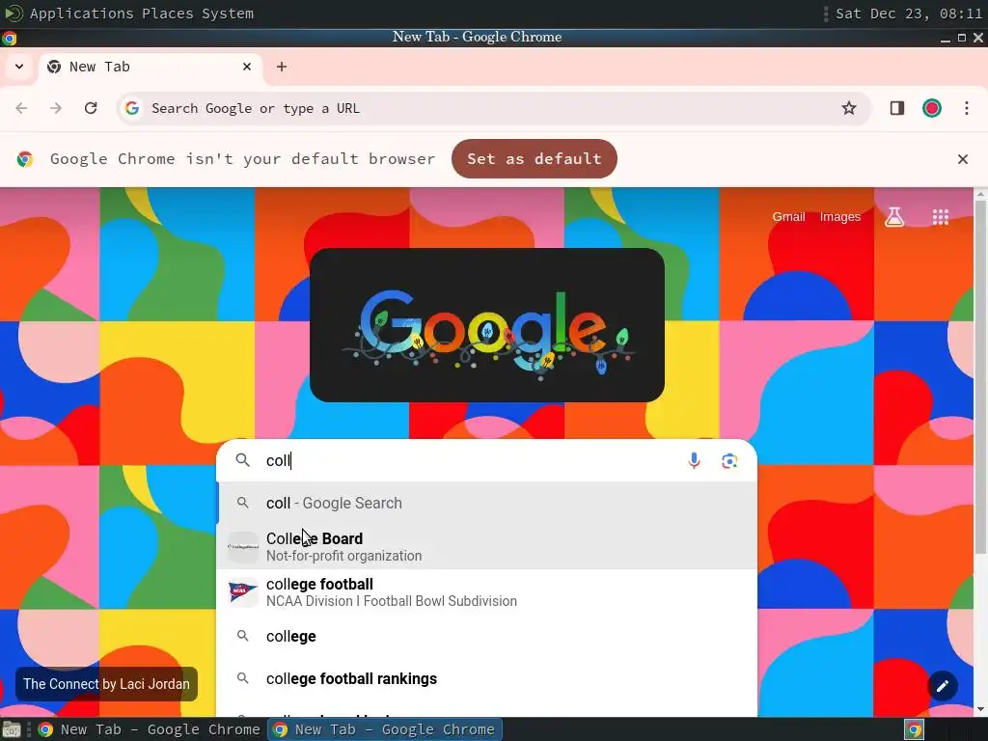Open the Applications menu
This screenshot has height=741, width=988.
click(x=81, y=14)
